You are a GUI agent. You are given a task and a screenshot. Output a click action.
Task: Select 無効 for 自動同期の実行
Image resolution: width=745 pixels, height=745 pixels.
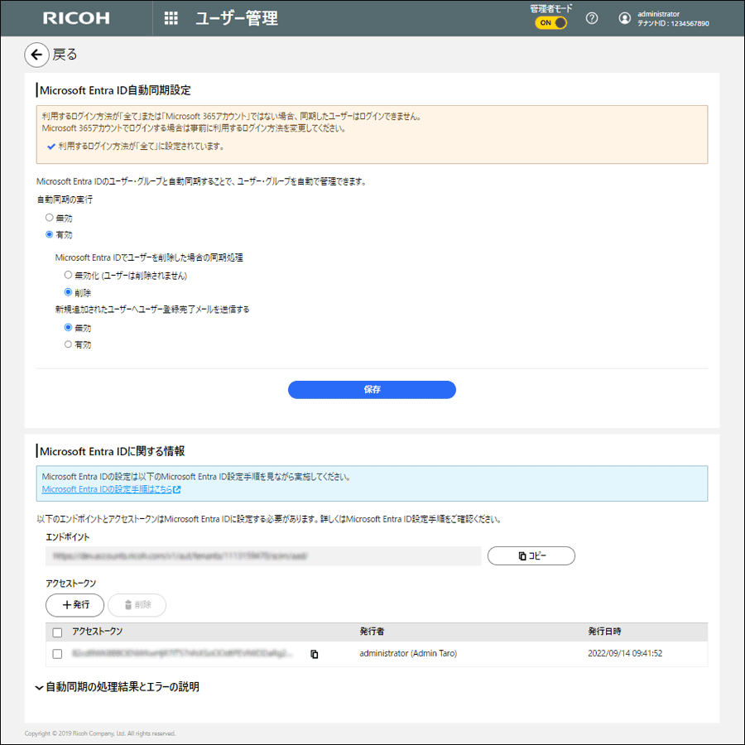click(x=50, y=218)
